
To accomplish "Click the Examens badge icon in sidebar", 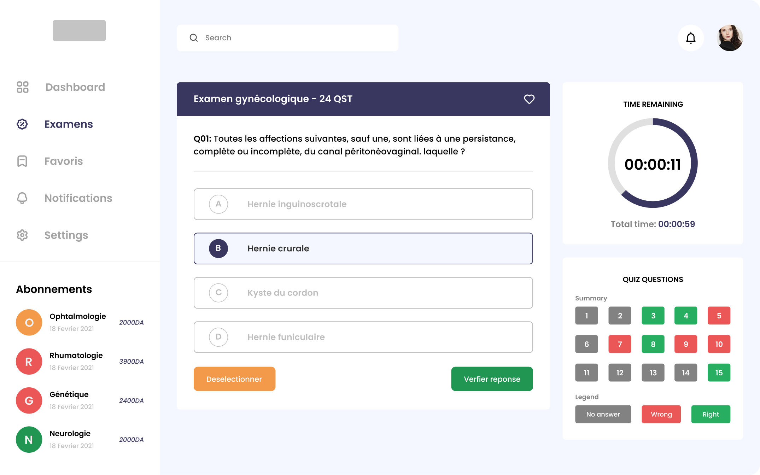I will click(x=22, y=124).
